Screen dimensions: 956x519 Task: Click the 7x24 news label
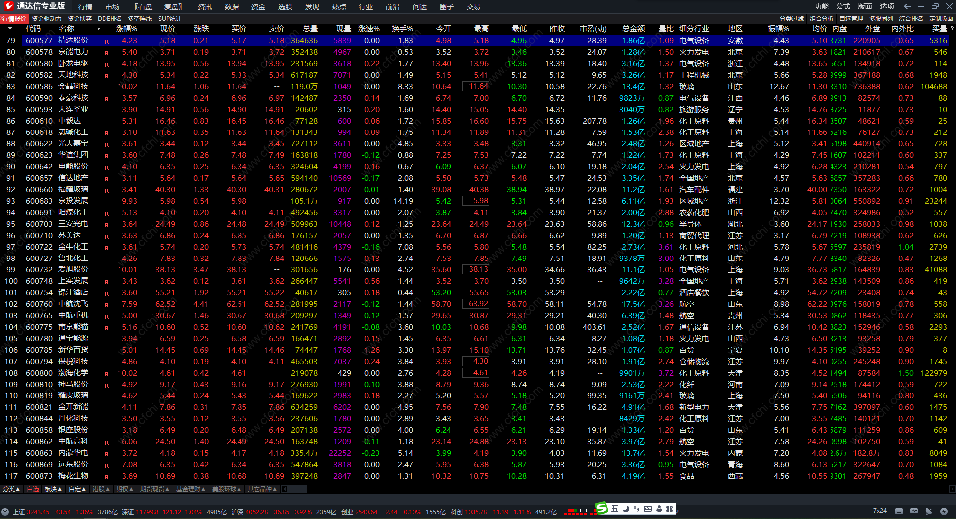pyautogui.click(x=880, y=511)
